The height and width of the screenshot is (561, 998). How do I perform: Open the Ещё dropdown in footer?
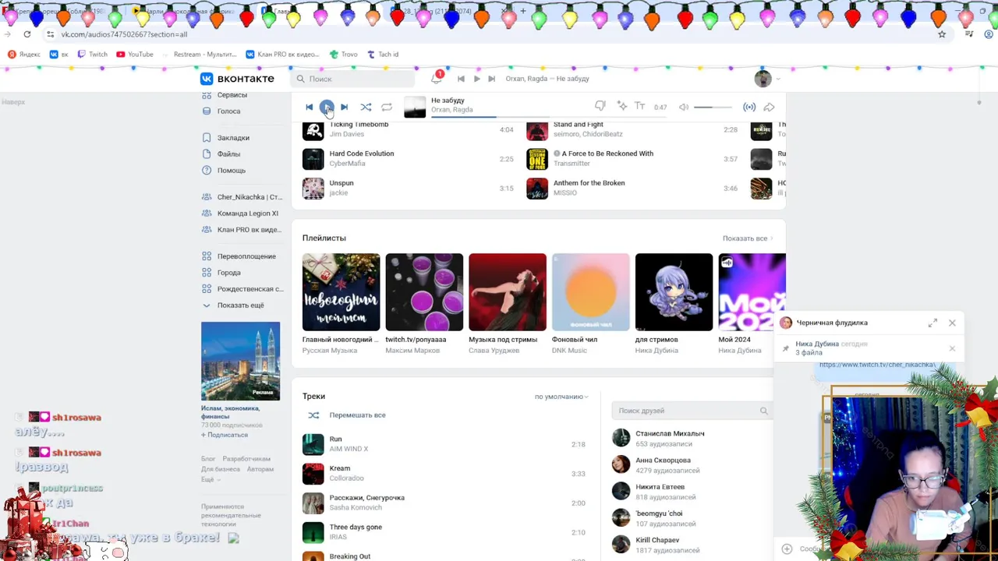point(211,479)
